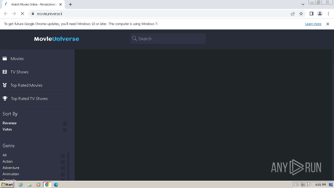Click the search magnifier icon
This screenshot has height=188, width=334.
(x=134, y=38)
